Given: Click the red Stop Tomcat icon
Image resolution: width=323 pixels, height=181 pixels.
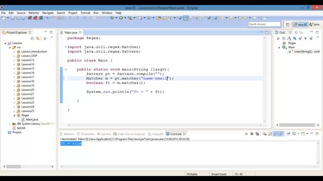Looking at the screenshot, I should pos(35,18).
